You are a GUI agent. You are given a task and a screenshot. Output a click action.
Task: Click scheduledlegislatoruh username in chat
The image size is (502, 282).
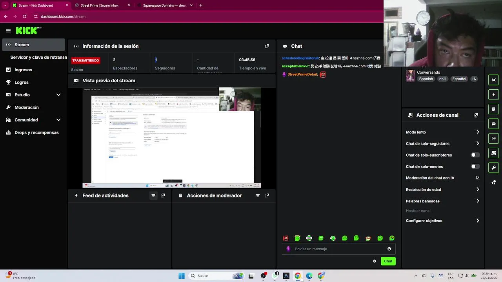[x=300, y=58]
